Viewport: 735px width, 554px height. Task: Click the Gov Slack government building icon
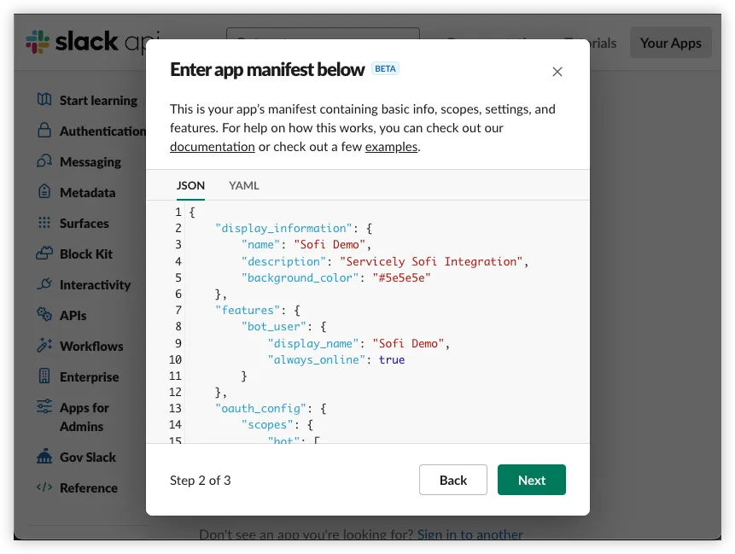click(44, 456)
